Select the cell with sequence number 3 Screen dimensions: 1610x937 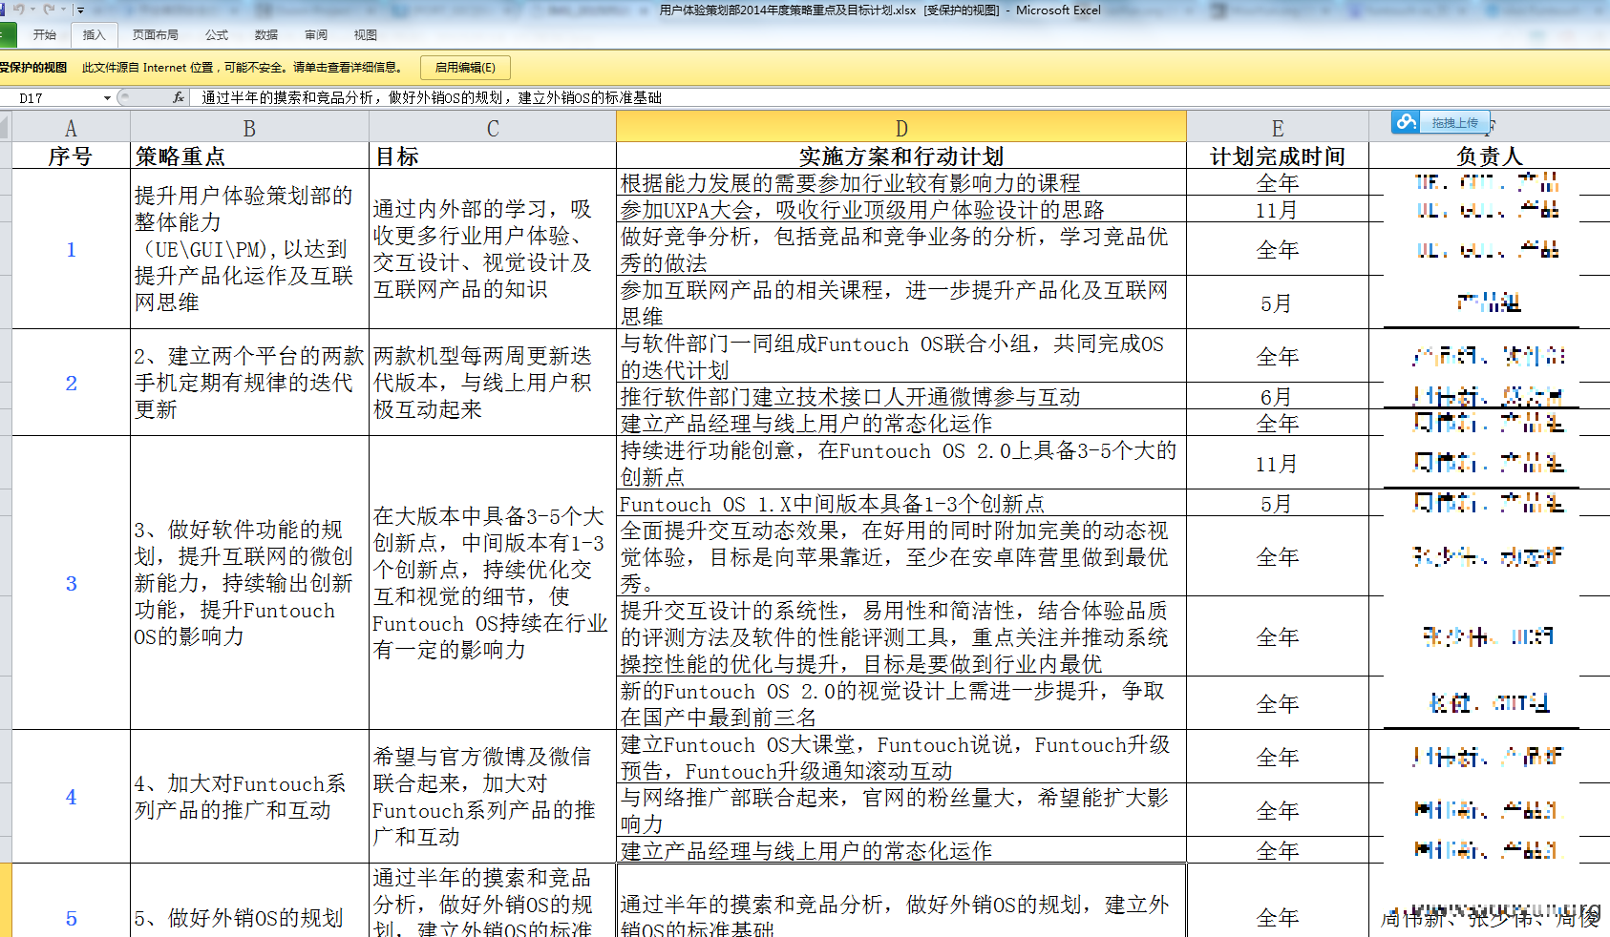coord(71,583)
